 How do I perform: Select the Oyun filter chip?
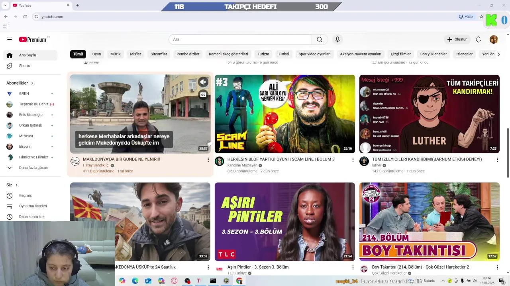point(96,54)
